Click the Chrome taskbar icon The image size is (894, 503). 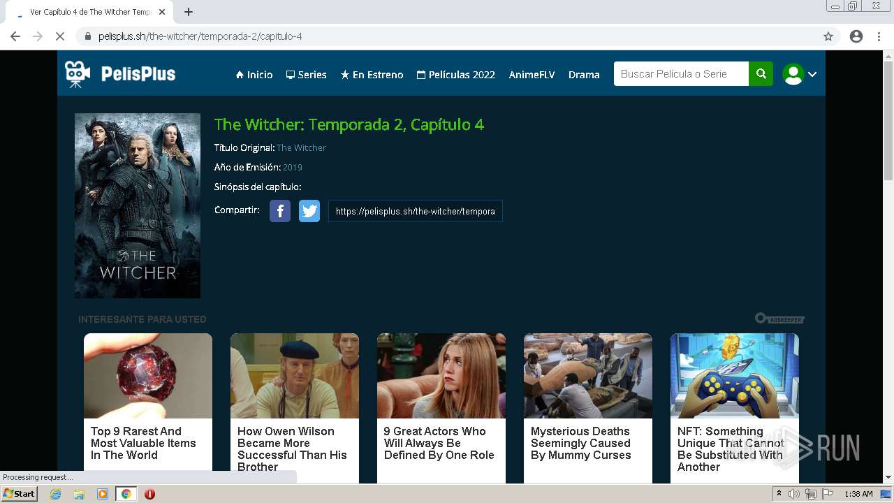pyautogui.click(x=126, y=494)
